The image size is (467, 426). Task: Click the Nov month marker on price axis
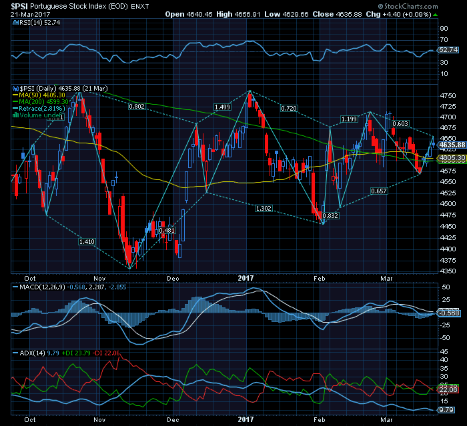(100, 280)
